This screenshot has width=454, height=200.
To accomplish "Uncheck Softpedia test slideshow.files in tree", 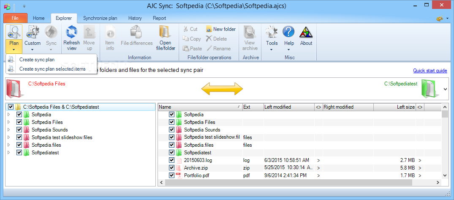I will pos(19,137).
